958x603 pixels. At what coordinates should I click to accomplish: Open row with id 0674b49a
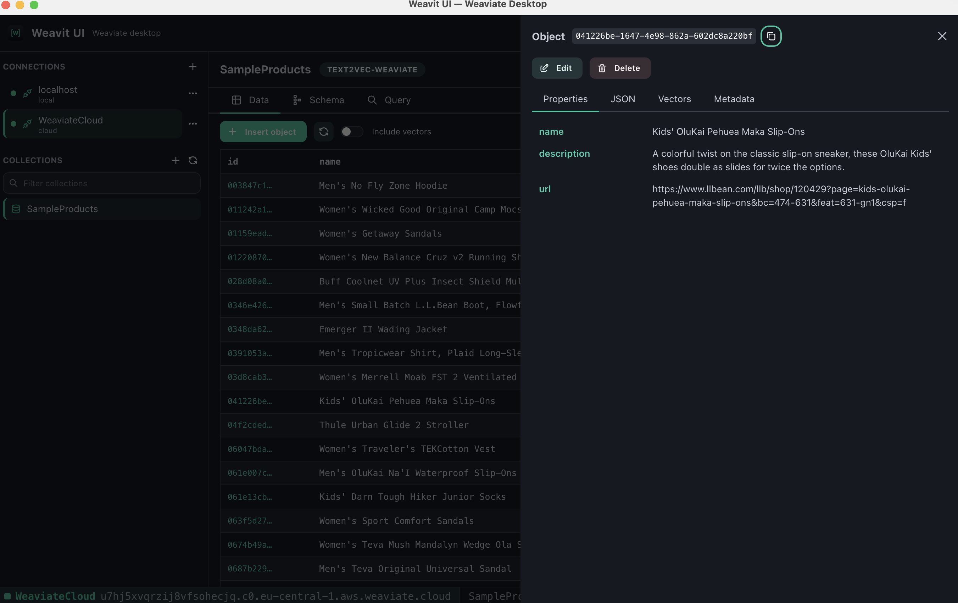370,545
